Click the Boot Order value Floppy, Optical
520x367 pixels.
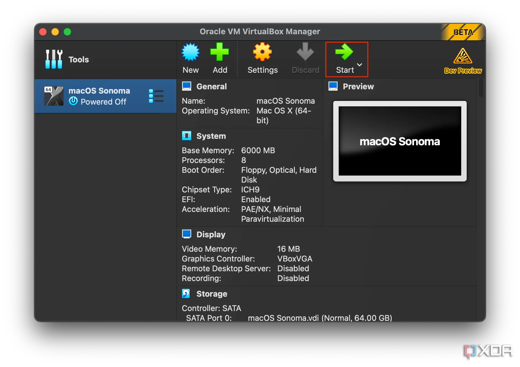click(x=279, y=175)
